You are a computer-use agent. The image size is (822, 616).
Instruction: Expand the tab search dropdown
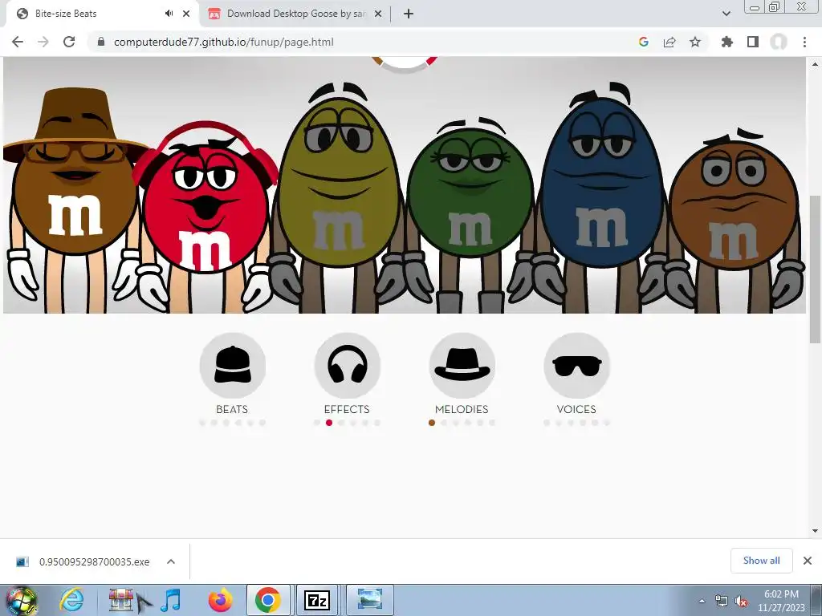(726, 14)
